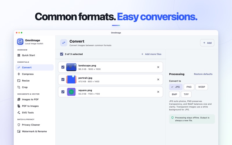Open the Resize tool
232x145 pixels.
(35, 81)
